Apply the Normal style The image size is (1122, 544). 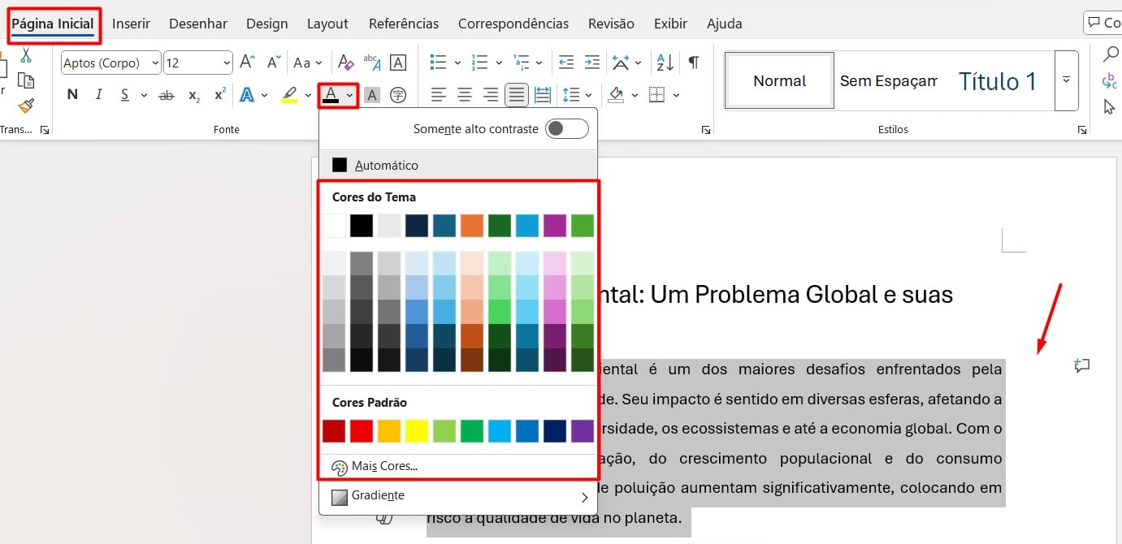[x=780, y=80]
